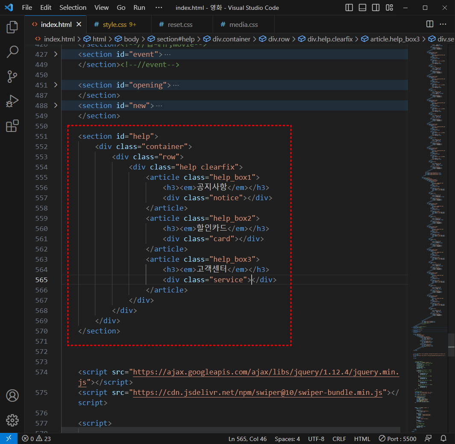The image size is (455, 444).
Task: Click section#help breadcrumb item
Action: [171, 39]
